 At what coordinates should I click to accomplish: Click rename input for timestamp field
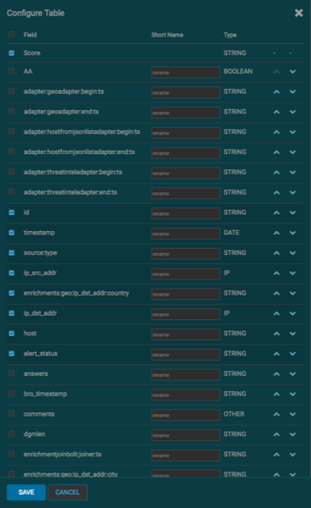[x=186, y=234]
